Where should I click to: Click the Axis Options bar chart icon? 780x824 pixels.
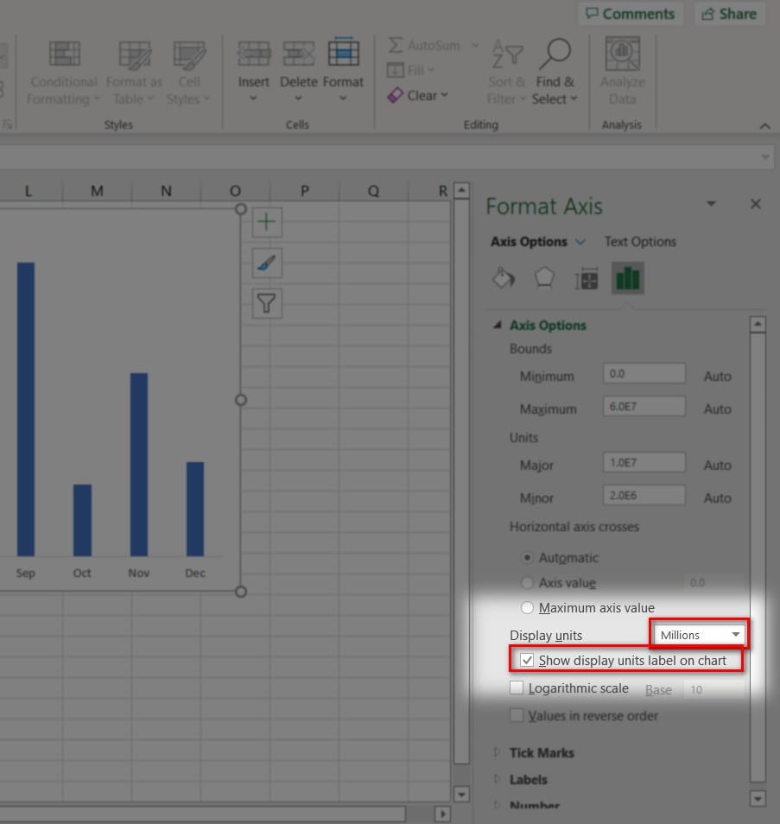tap(628, 278)
